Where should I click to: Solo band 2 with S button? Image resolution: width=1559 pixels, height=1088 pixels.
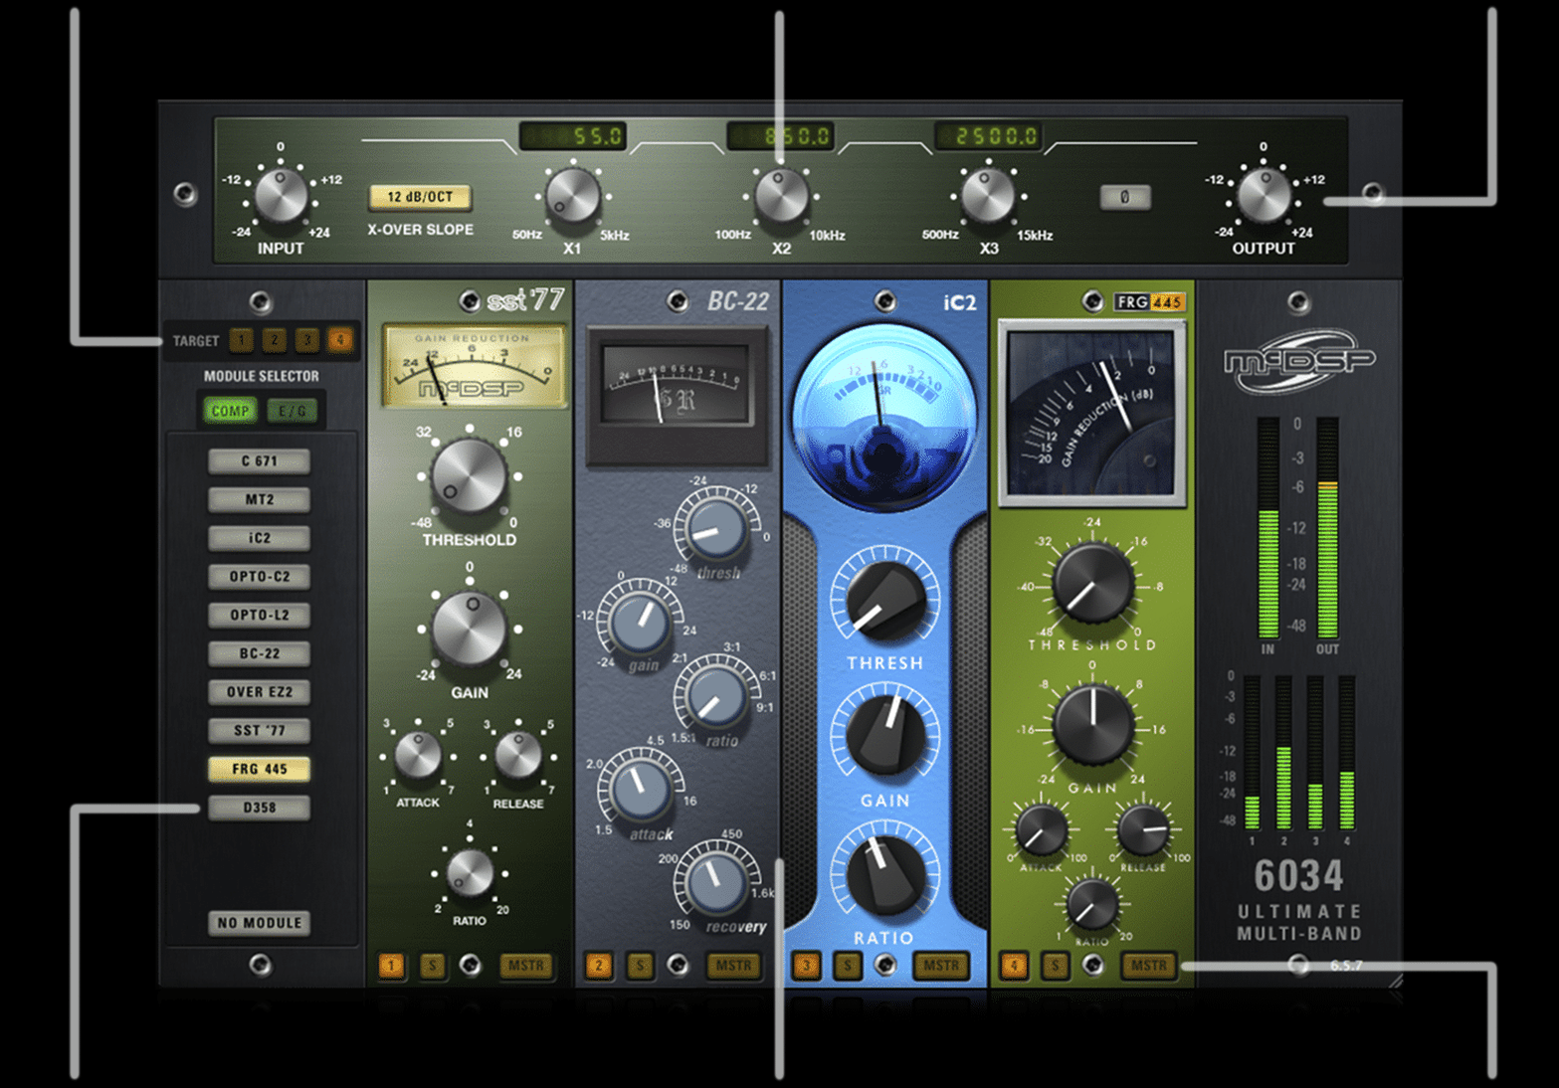pyautogui.click(x=640, y=966)
